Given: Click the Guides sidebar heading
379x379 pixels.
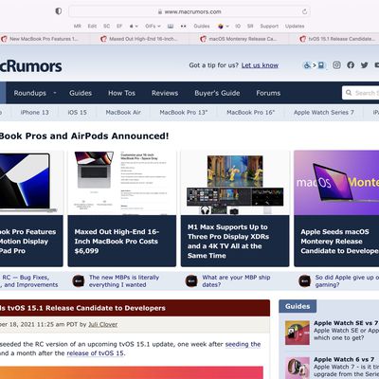Looking at the screenshot, I should (298, 306).
